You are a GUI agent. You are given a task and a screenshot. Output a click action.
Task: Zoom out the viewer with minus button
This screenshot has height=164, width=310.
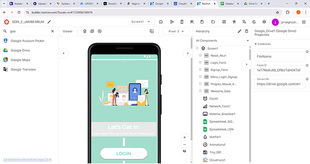tap(185, 144)
